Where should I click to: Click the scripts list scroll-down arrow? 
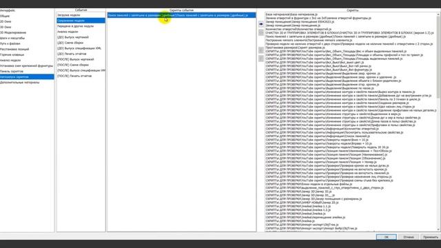(438, 229)
